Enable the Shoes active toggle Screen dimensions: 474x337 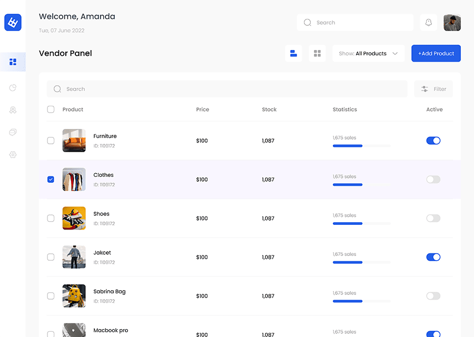433,218
